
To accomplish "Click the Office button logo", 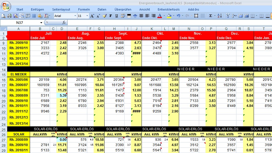I will [x=6, y=6].
